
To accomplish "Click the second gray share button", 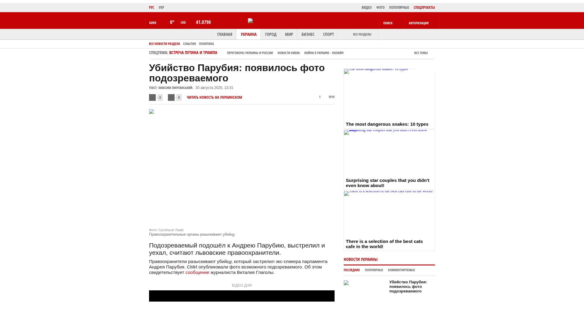I will tap(171, 97).
